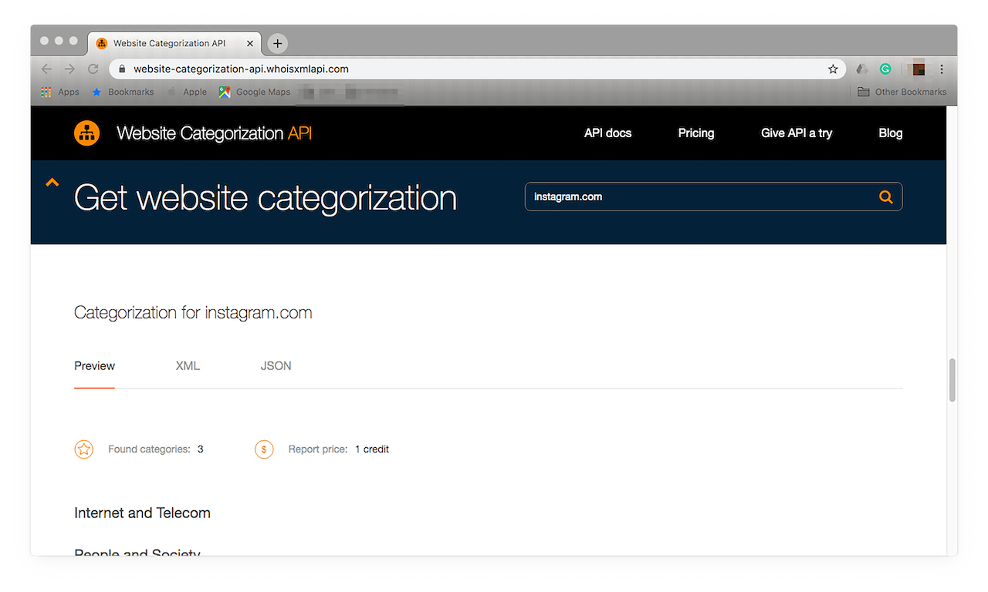Open the Other Bookmarks folder

(x=902, y=92)
